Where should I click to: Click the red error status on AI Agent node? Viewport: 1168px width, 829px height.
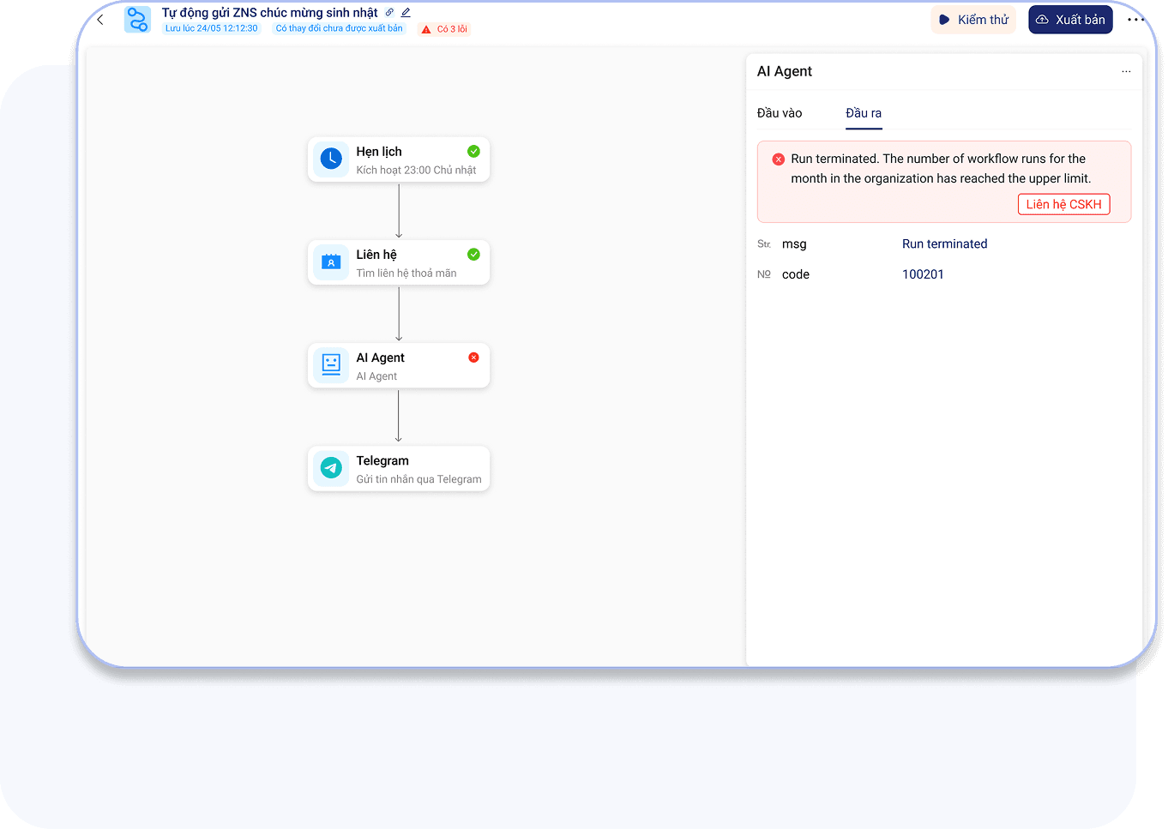tap(473, 357)
